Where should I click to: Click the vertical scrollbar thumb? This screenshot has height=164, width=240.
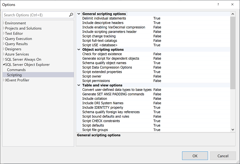233,53
